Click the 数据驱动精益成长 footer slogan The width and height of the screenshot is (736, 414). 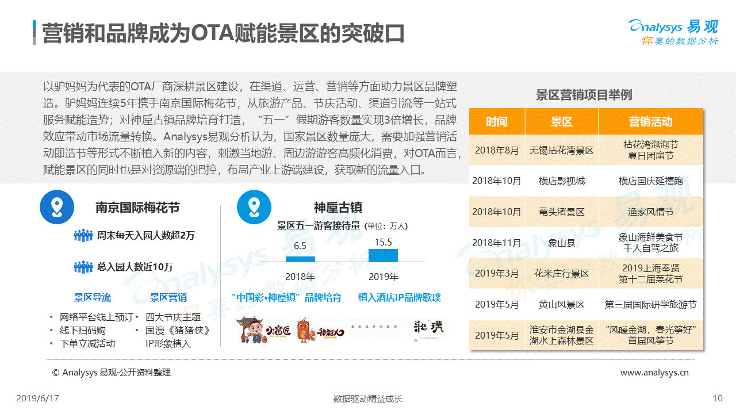click(368, 398)
